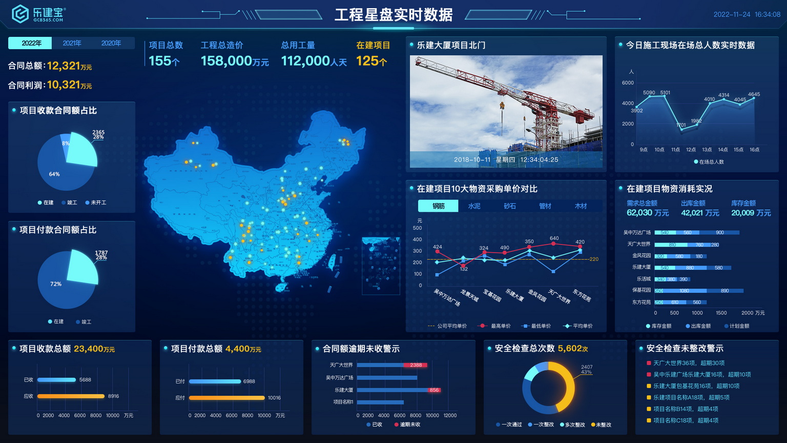Image resolution: width=787 pixels, height=443 pixels.
Task: Click the 乐建大厦项目北门 camera feed
Action: 506,111
